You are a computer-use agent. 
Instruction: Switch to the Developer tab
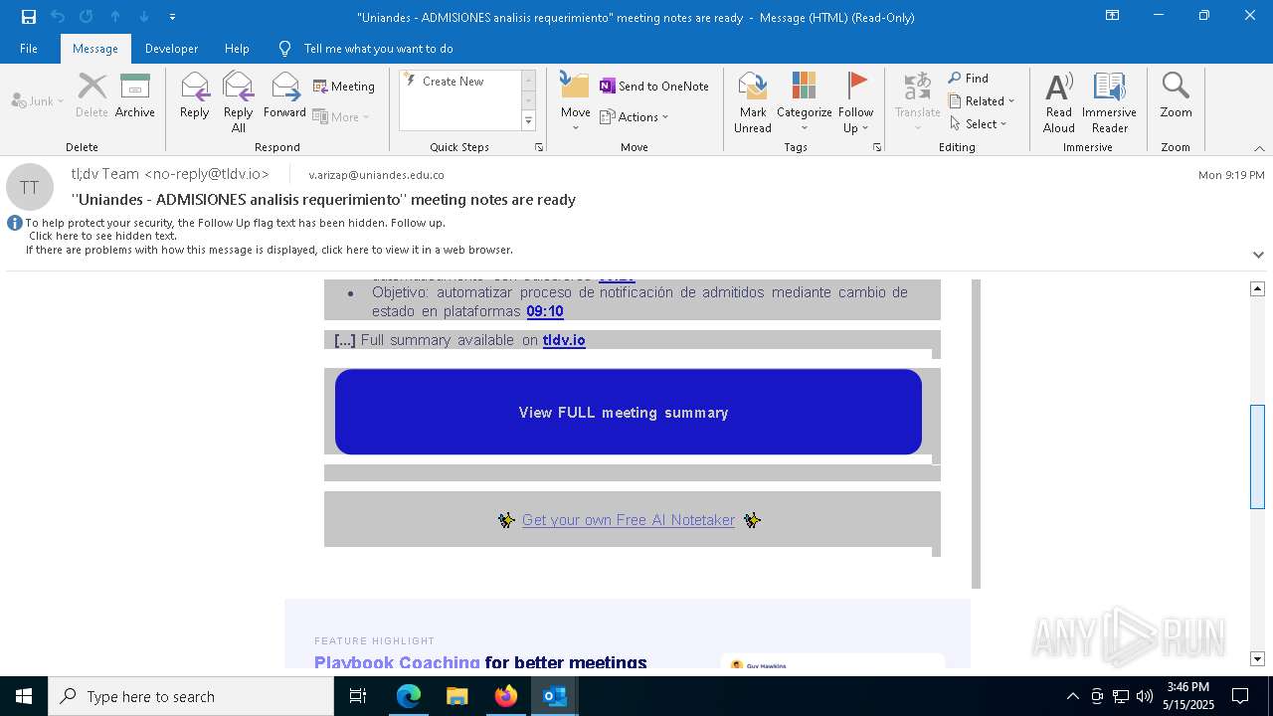click(x=171, y=49)
